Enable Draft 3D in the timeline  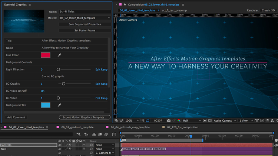click(86, 135)
